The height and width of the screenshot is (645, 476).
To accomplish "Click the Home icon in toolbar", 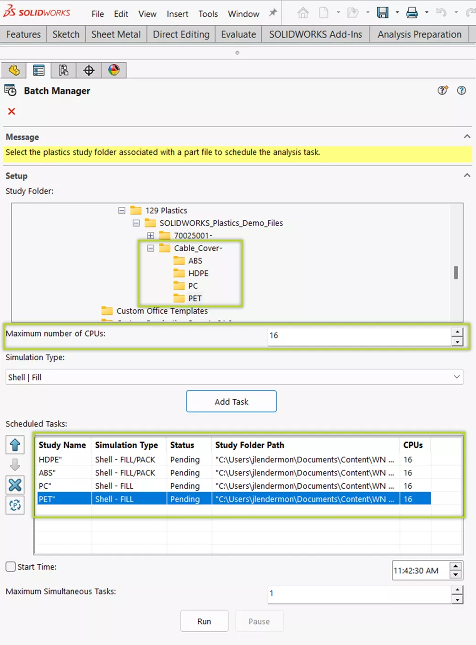I will click(303, 13).
